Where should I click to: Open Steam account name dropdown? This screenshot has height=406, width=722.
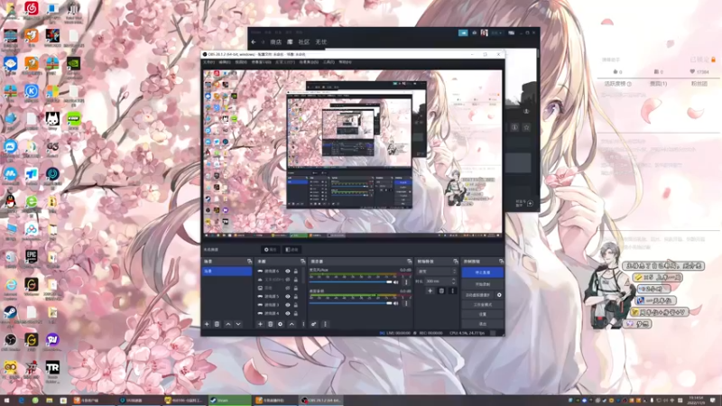point(496,32)
